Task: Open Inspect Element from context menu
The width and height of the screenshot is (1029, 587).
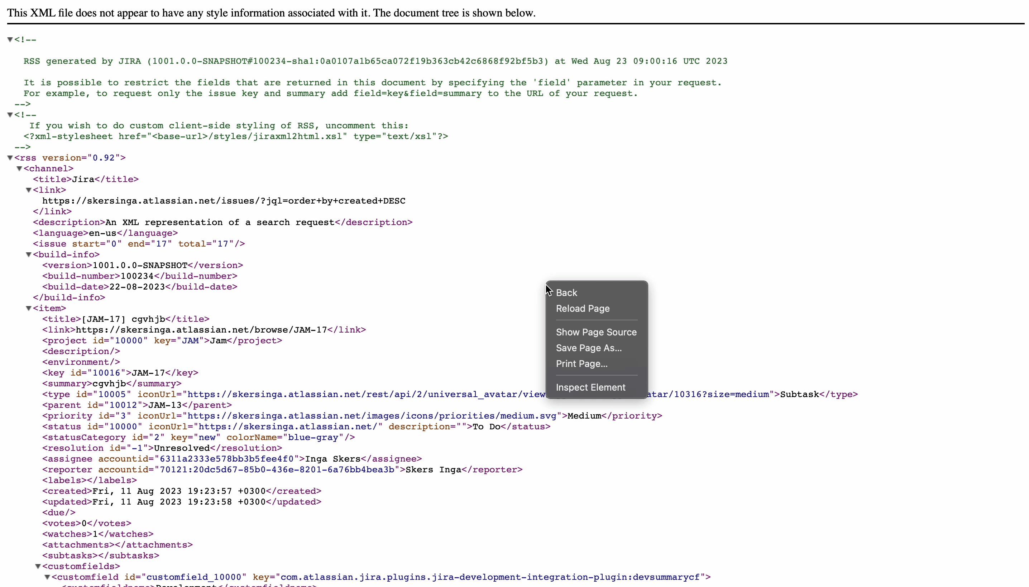Action: point(590,387)
